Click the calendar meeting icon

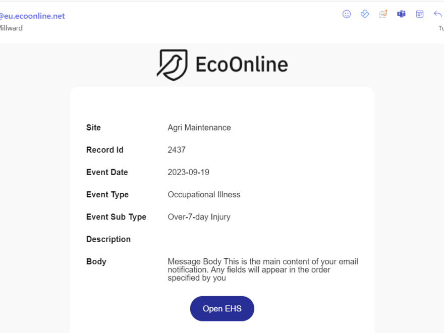pos(419,14)
